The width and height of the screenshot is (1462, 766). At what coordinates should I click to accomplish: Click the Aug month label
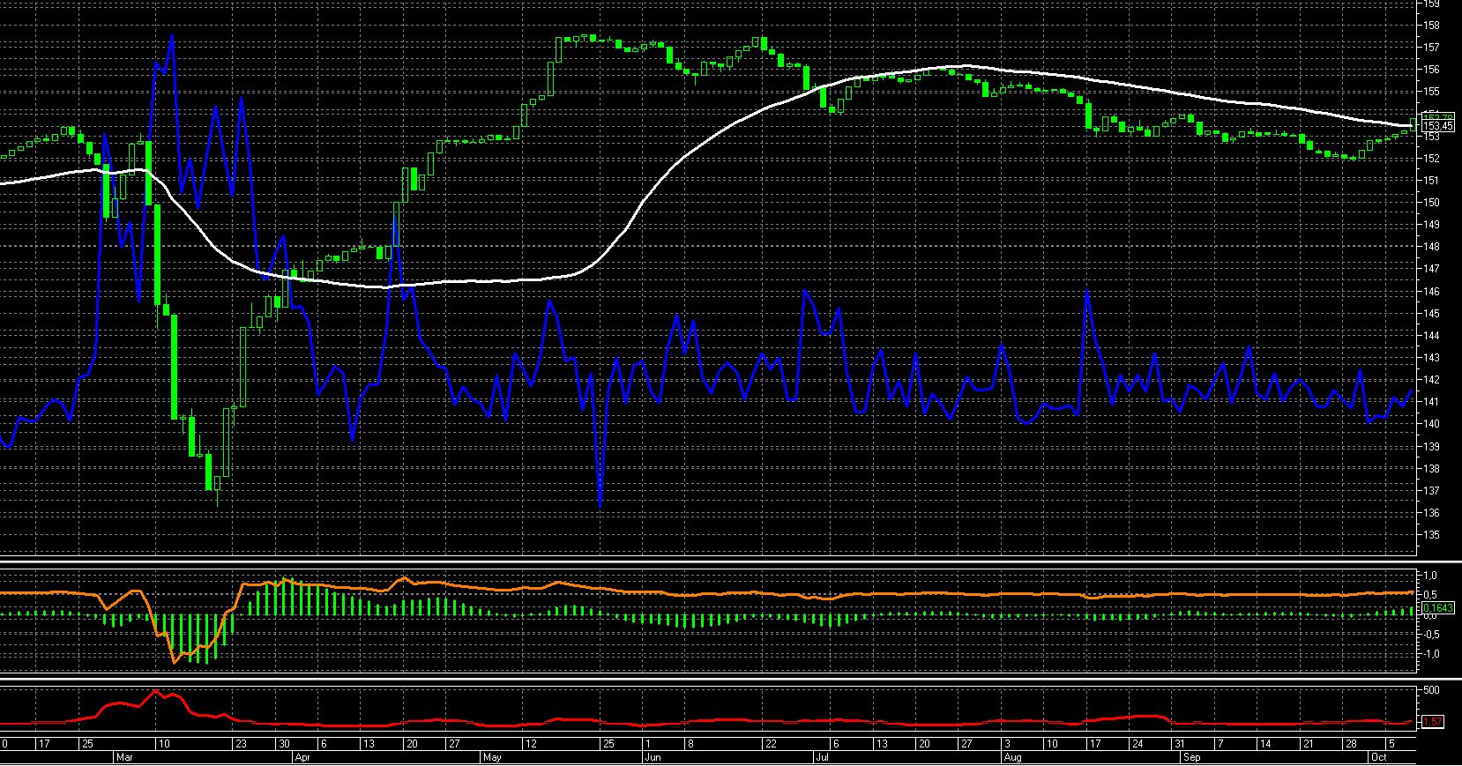click(1011, 757)
